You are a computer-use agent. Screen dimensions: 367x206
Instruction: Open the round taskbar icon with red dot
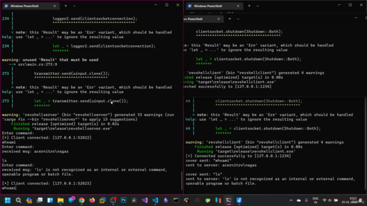point(114,200)
